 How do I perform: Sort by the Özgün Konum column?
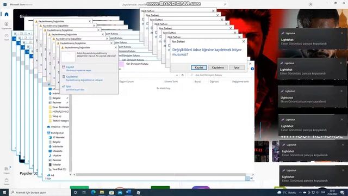tap(127, 82)
